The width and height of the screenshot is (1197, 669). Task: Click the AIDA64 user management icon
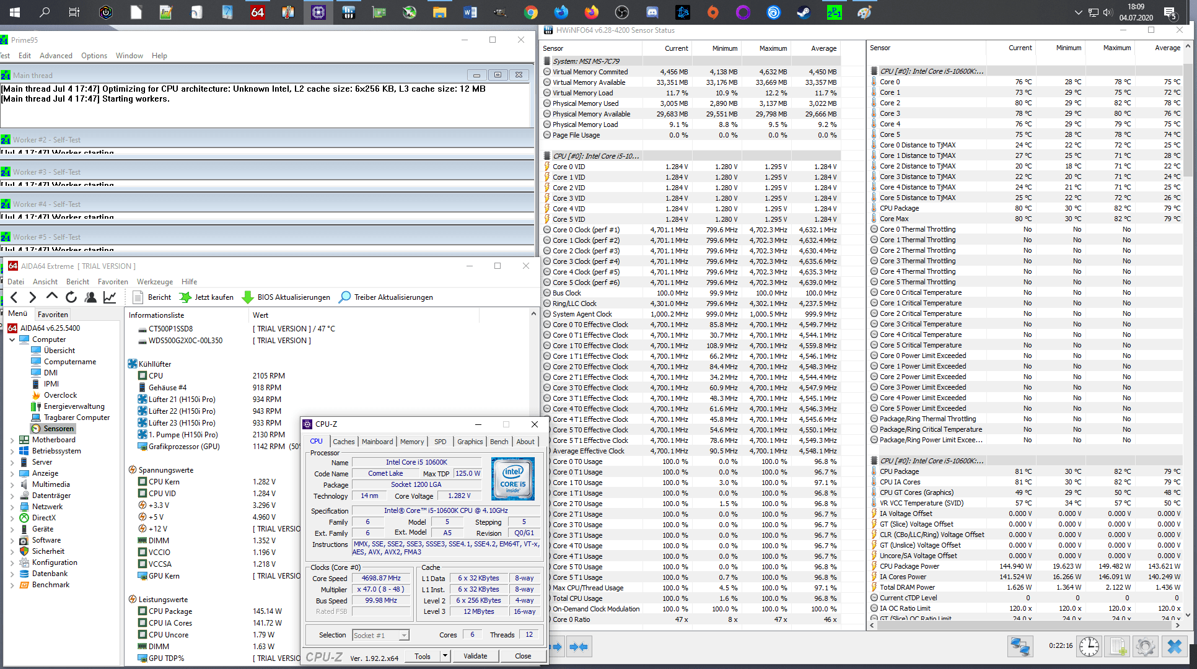[x=90, y=297]
